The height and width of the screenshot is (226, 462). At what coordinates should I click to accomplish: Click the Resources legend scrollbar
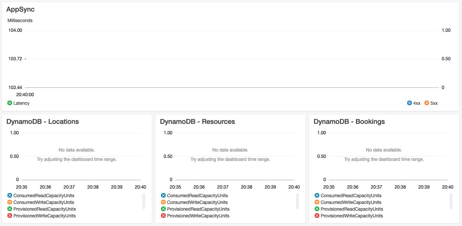pos(298,201)
